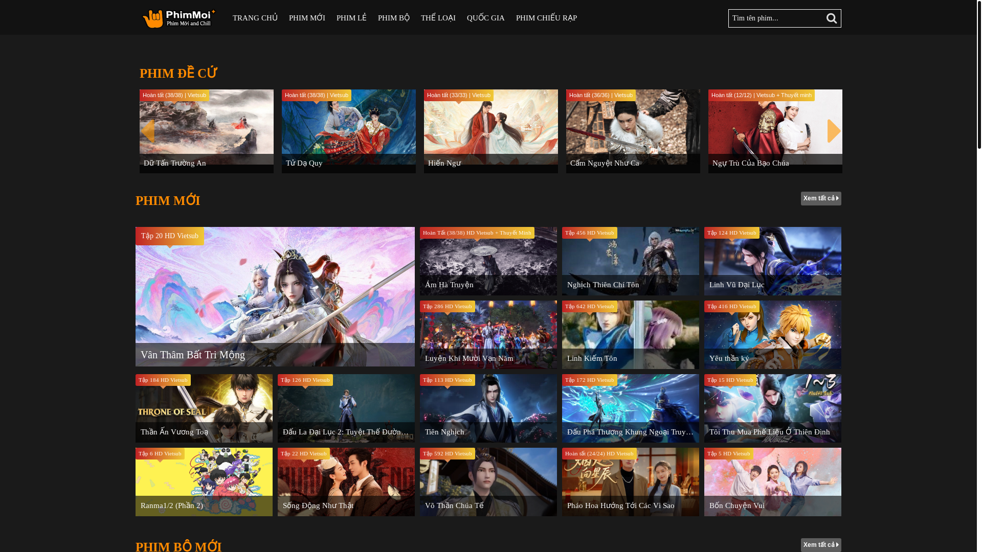The width and height of the screenshot is (982, 552).
Task: Select the PHIM LẺ menu item
Action: pos(351,18)
